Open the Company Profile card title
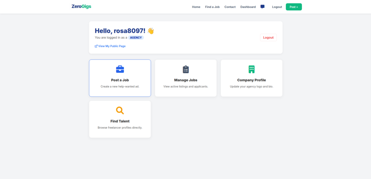The height and width of the screenshot is (179, 371). (x=251, y=80)
